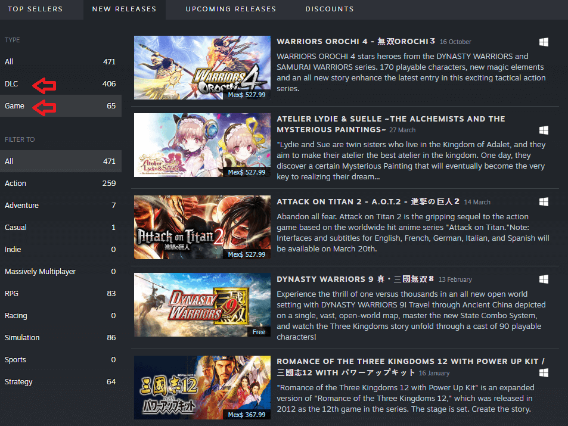
Task: Switch to the Discounts tab
Action: click(330, 9)
